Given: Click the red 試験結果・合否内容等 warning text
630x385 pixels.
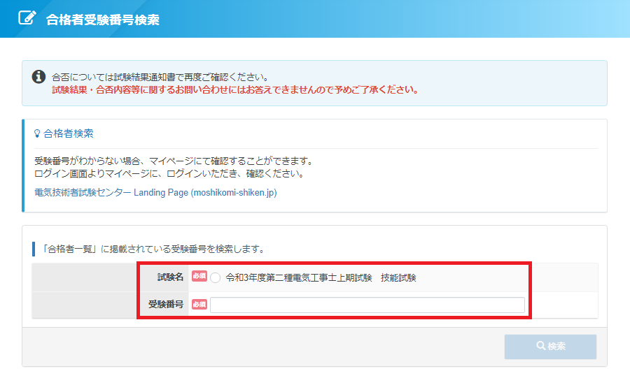Looking at the screenshot, I should pos(234,89).
